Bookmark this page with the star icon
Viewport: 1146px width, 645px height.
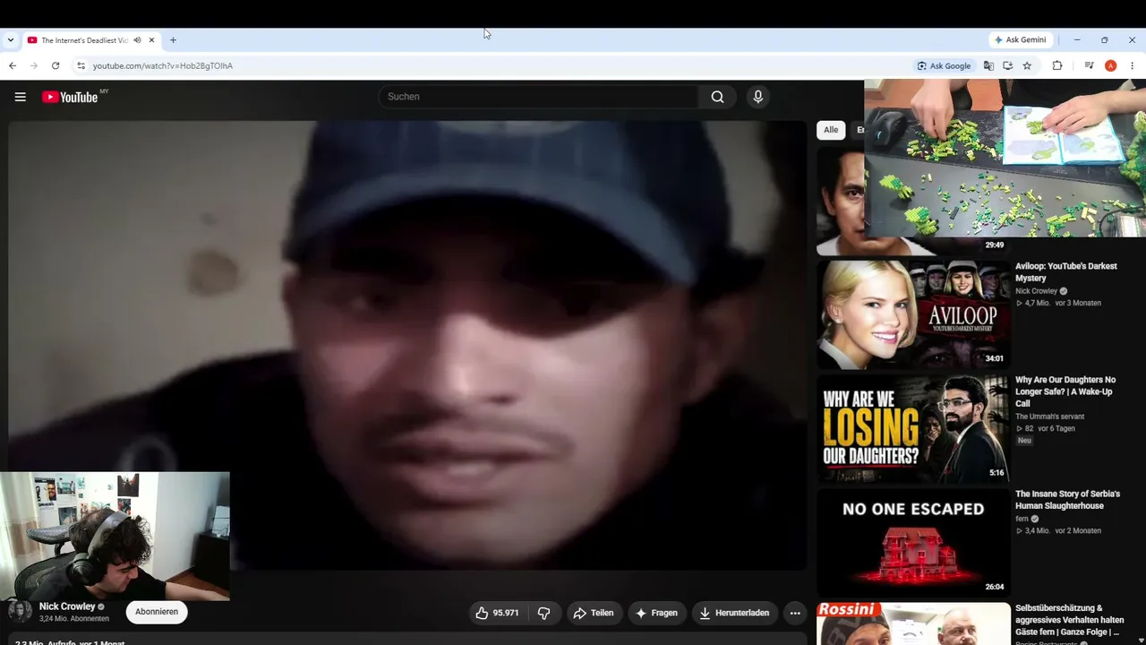coord(1027,65)
